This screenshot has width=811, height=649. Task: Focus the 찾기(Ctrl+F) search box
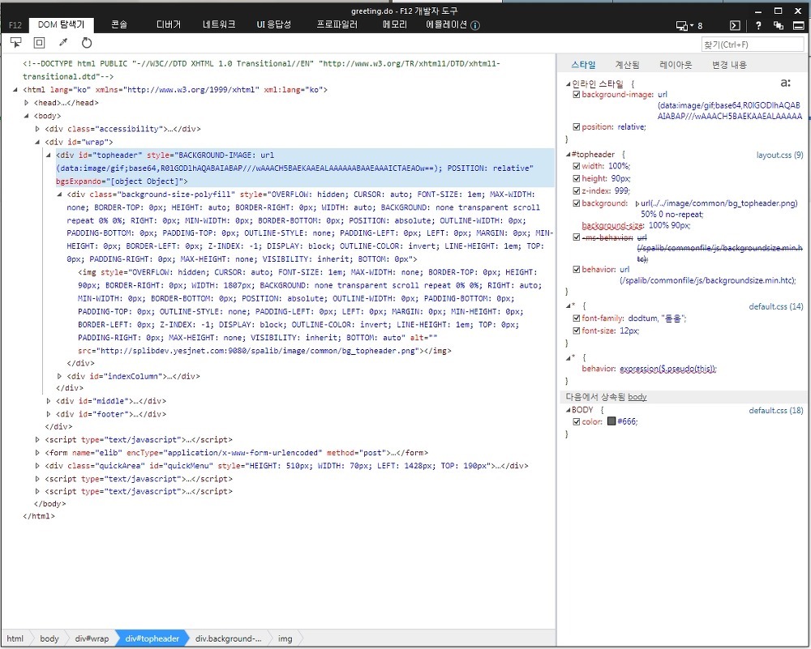pyautogui.click(x=753, y=45)
